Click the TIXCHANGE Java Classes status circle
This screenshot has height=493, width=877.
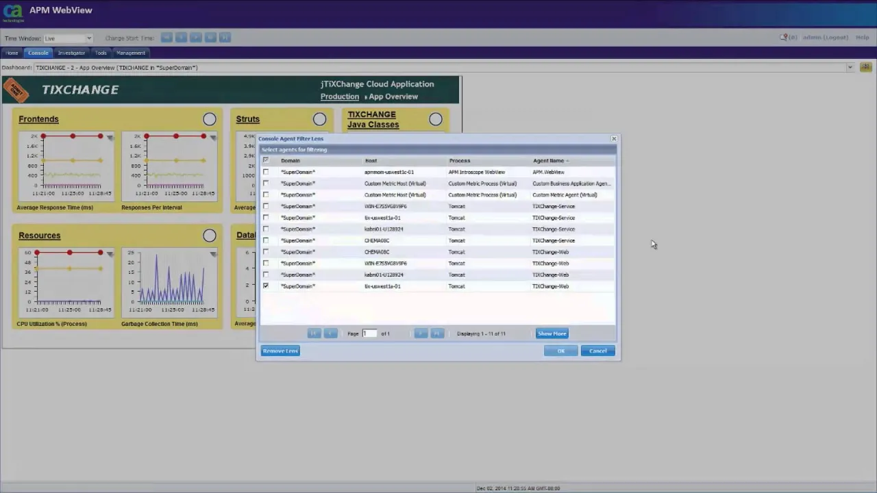(436, 119)
